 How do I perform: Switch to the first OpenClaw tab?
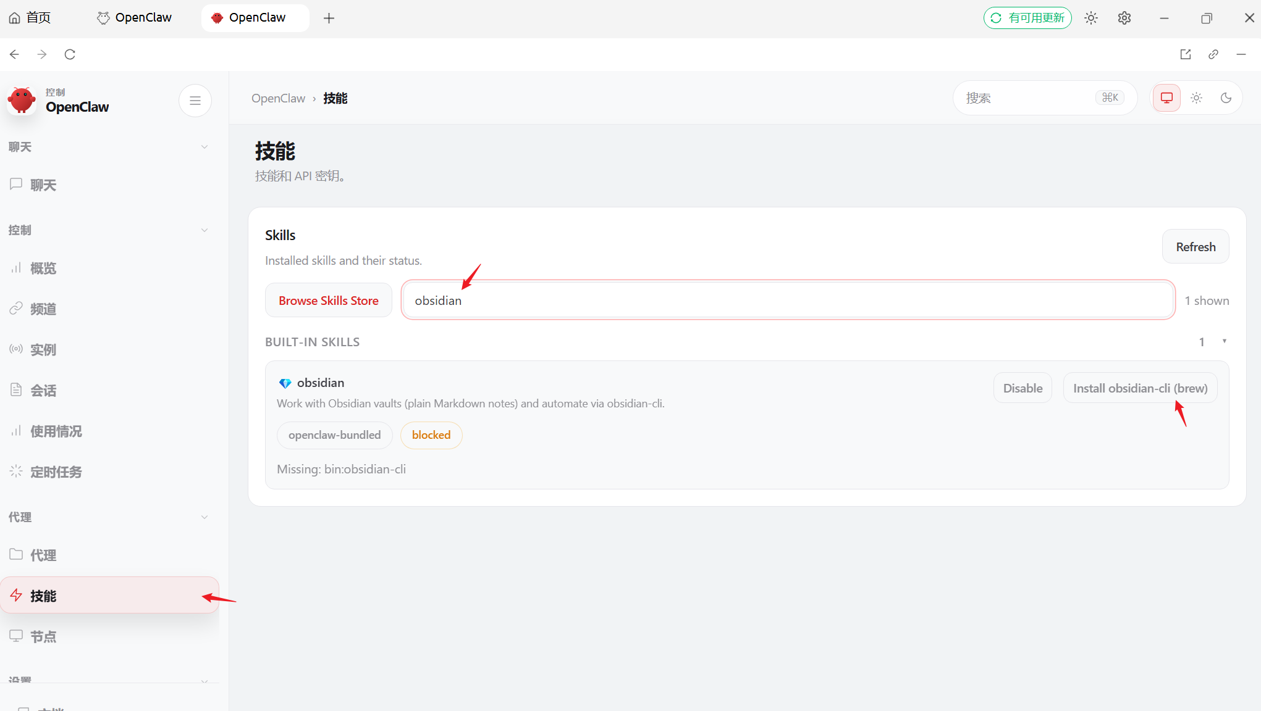tap(135, 18)
